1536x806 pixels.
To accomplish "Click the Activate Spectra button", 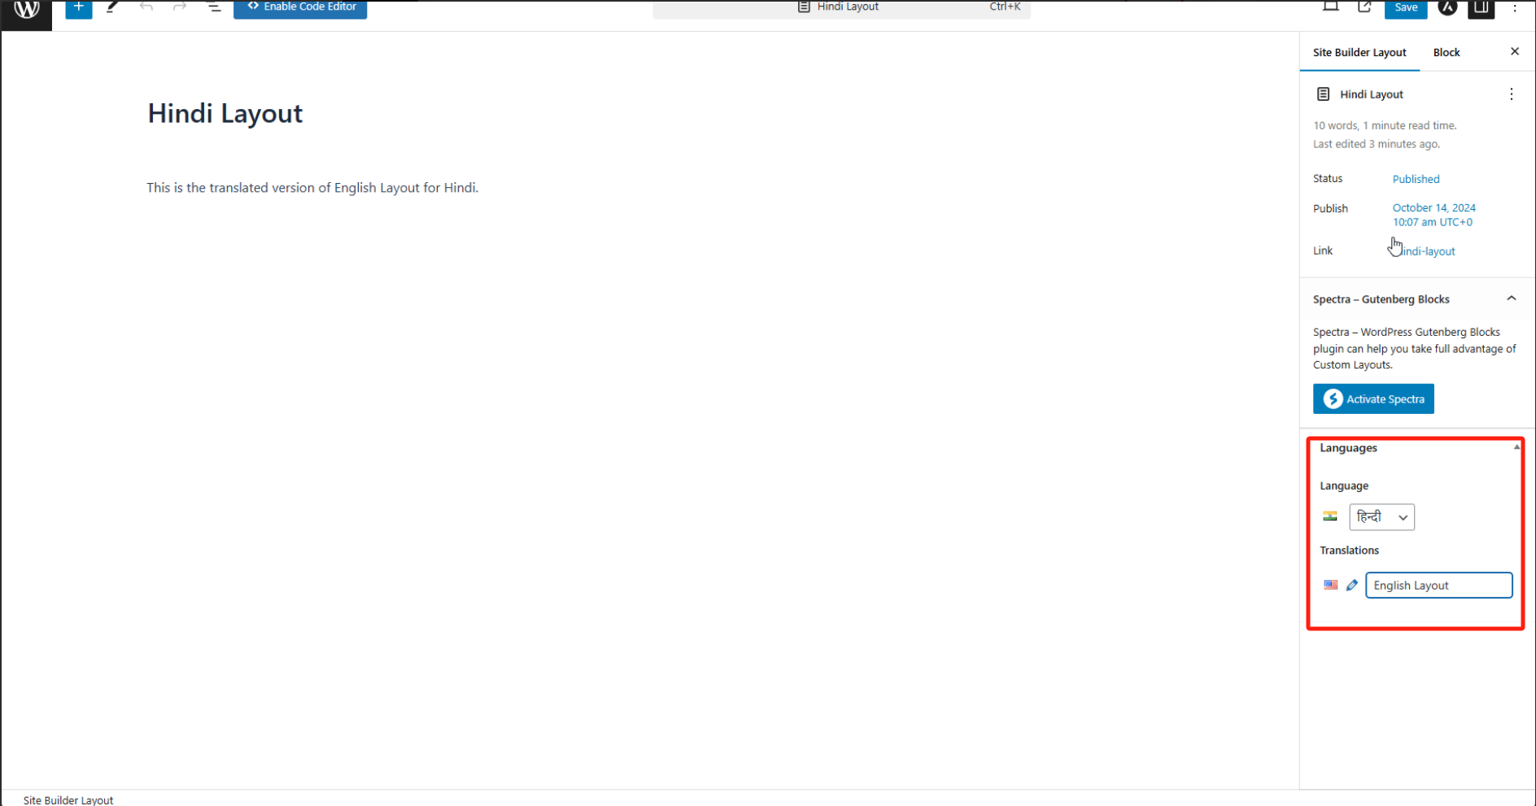I will 1373,399.
